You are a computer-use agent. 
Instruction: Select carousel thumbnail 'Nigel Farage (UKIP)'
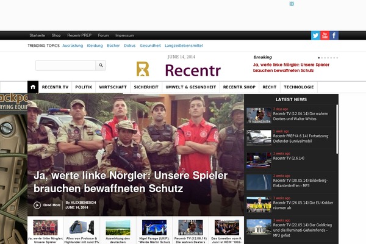[x=154, y=228]
